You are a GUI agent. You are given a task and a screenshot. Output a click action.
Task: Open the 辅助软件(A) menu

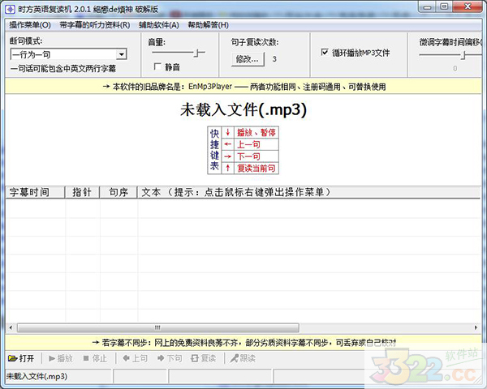[x=159, y=25]
